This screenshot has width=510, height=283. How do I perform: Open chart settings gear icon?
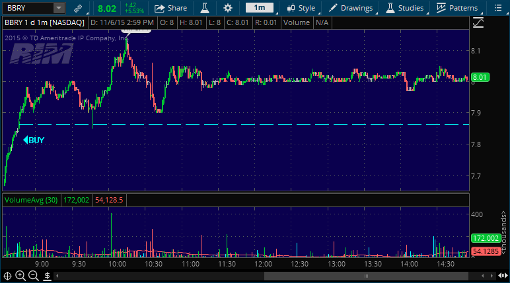pyautogui.click(x=228, y=8)
